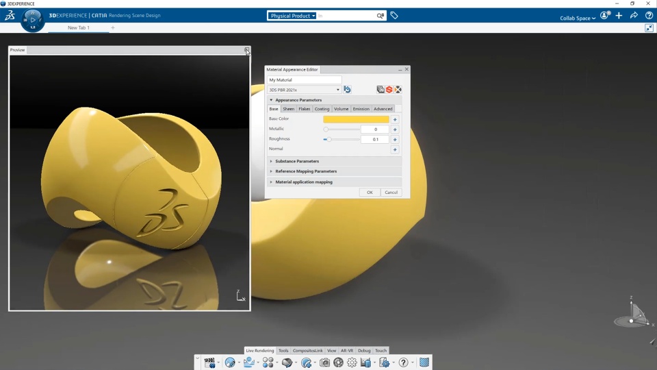The image size is (657, 370).
Task: Open the 3DS PBR 2021x dropdown
Action: point(304,90)
